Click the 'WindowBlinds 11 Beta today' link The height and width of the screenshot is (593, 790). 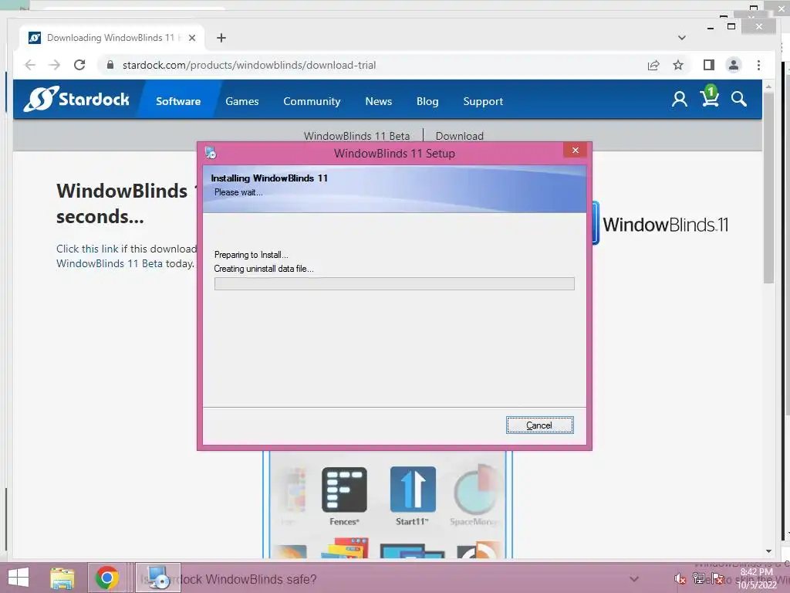click(x=125, y=263)
